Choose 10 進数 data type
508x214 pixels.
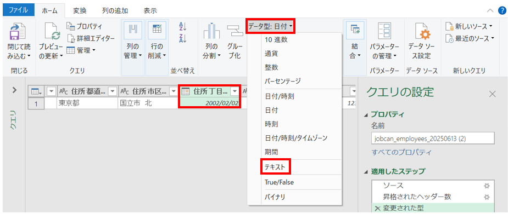pos(276,40)
